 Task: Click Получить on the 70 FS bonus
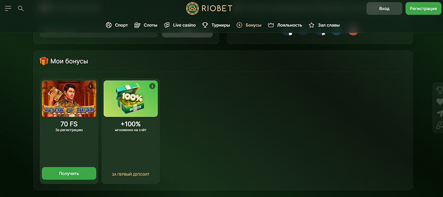click(x=69, y=173)
